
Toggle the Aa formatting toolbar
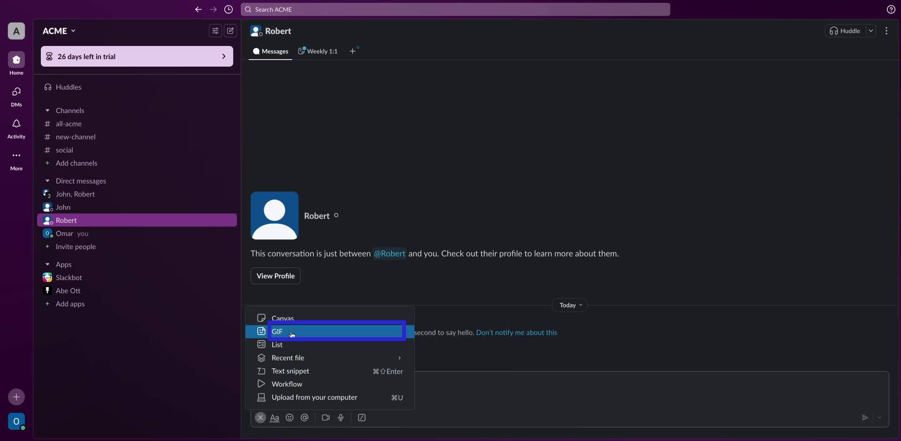tap(275, 418)
